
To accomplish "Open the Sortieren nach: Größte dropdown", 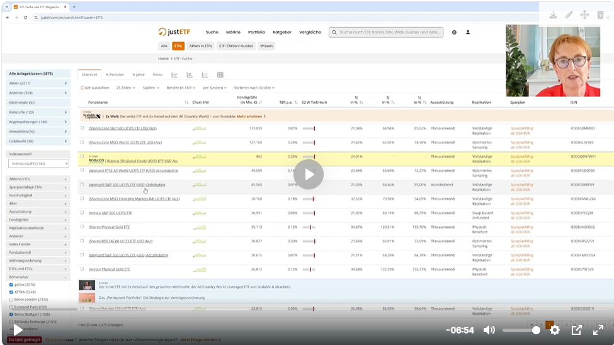I will coord(254,88).
